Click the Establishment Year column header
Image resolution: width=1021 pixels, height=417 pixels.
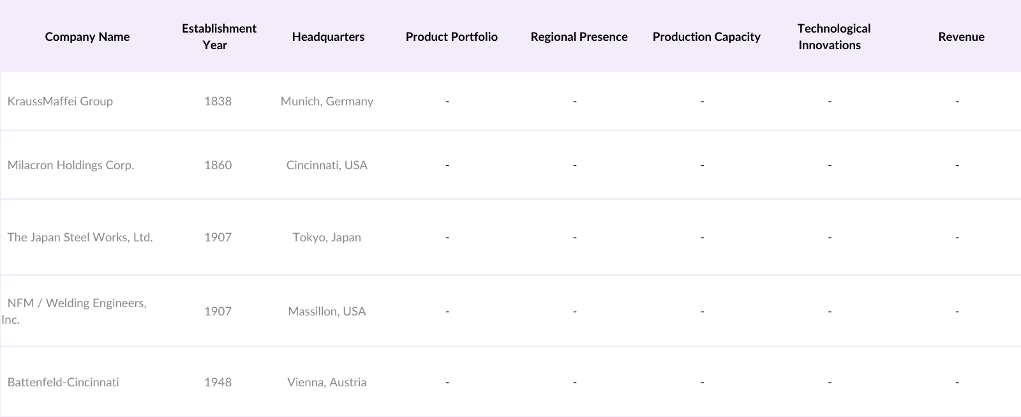(219, 36)
